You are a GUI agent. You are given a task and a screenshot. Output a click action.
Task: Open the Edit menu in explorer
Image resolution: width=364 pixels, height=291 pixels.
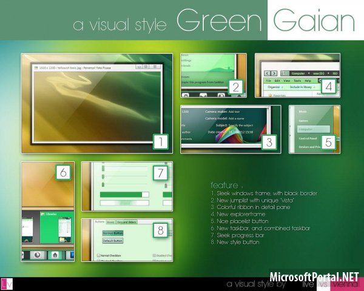click(x=277, y=81)
